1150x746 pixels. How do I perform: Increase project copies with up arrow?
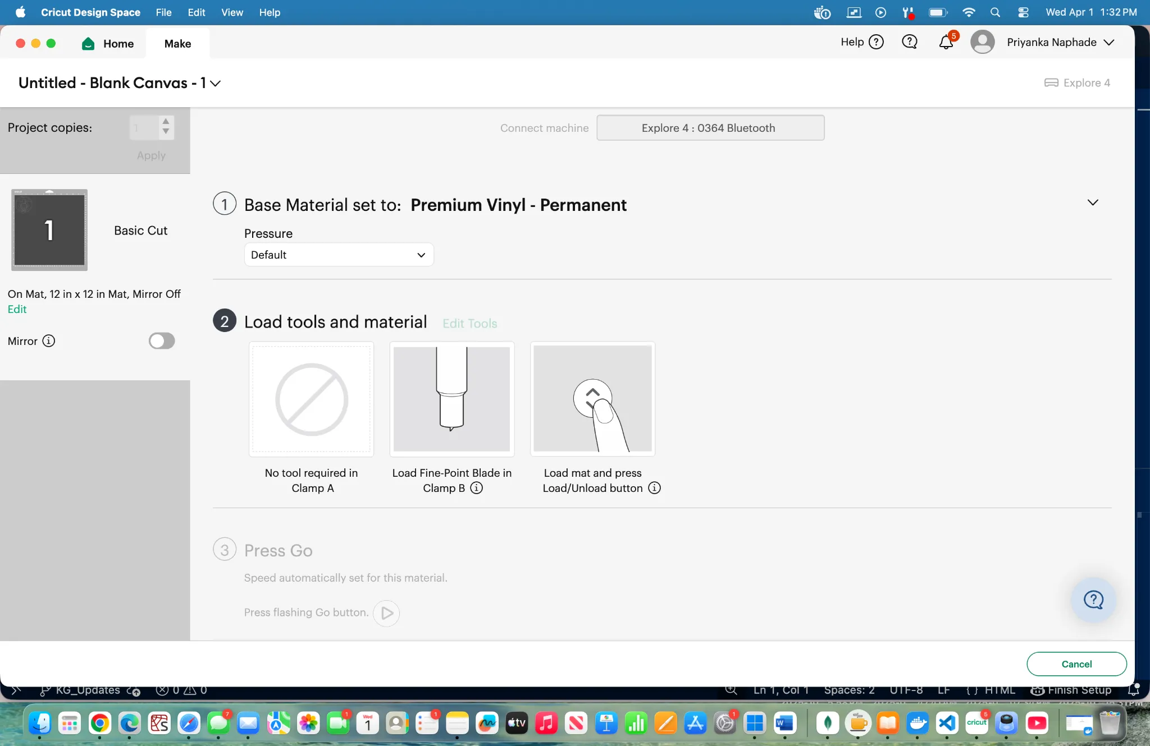pos(166,121)
